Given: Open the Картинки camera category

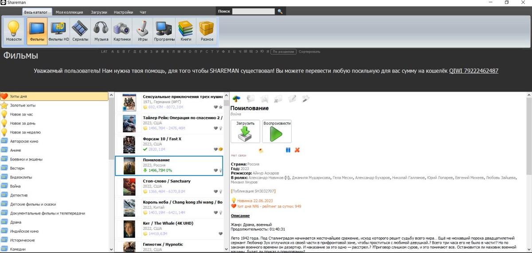Looking at the screenshot, I should point(122,31).
